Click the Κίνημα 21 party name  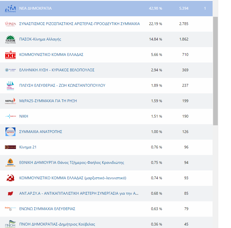28,147
